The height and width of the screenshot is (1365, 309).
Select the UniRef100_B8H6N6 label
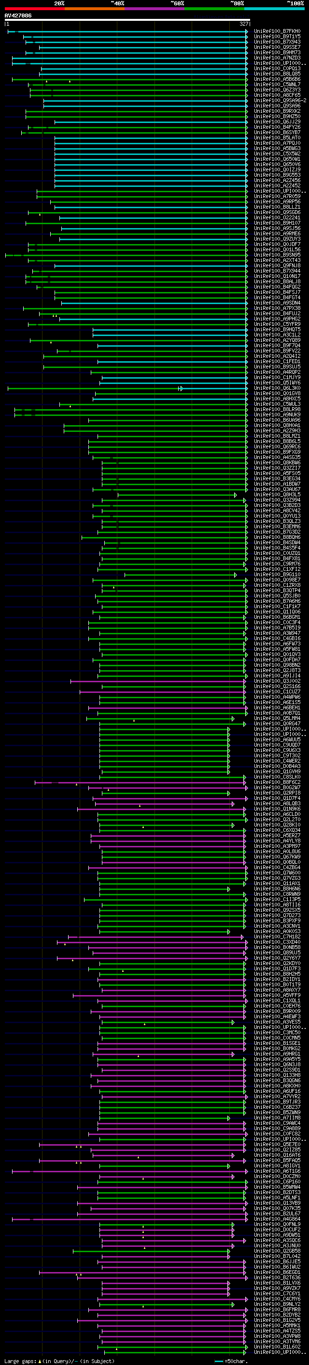pos(277,889)
